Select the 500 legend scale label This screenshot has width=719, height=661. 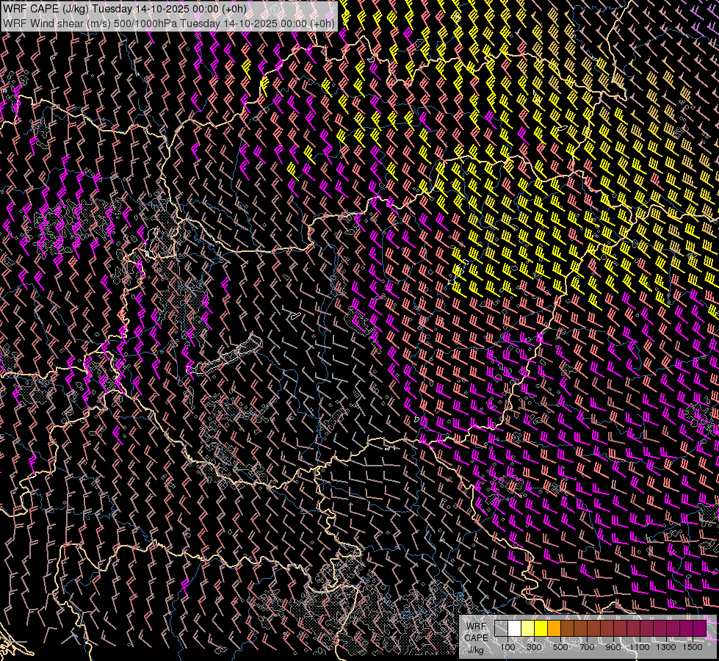(560, 647)
